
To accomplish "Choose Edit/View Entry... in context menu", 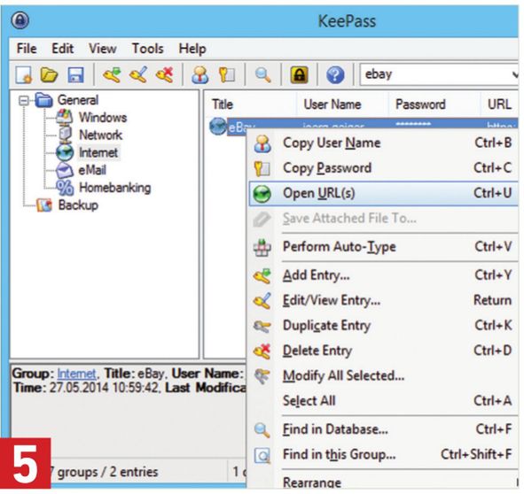I will point(383,300).
